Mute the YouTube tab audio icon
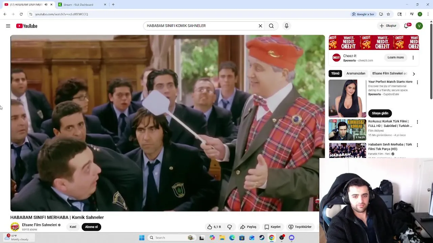The image size is (433, 243). [x=46, y=5]
